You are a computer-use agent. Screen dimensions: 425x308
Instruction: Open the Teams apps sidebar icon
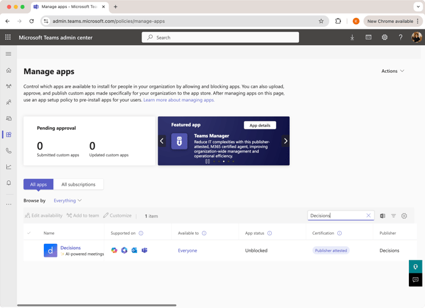point(9,135)
